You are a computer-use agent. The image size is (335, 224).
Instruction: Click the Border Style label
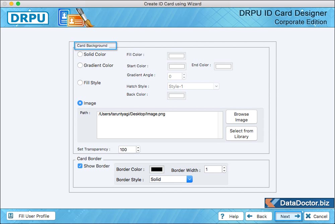pyautogui.click(x=130, y=180)
